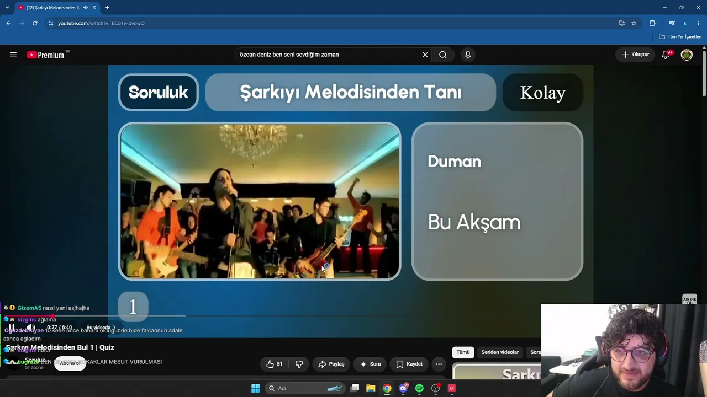Switch to Chrome on the taskbar
Image resolution: width=707 pixels, height=397 pixels.
coord(387,388)
